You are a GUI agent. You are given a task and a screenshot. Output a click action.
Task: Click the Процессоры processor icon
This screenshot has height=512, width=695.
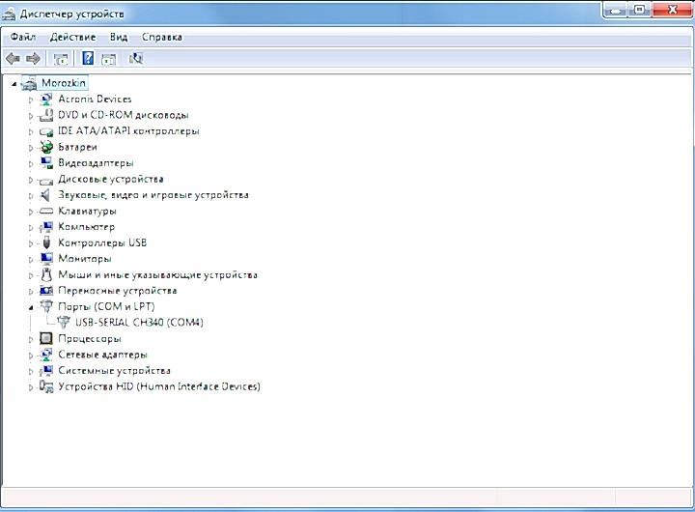[x=46, y=339]
